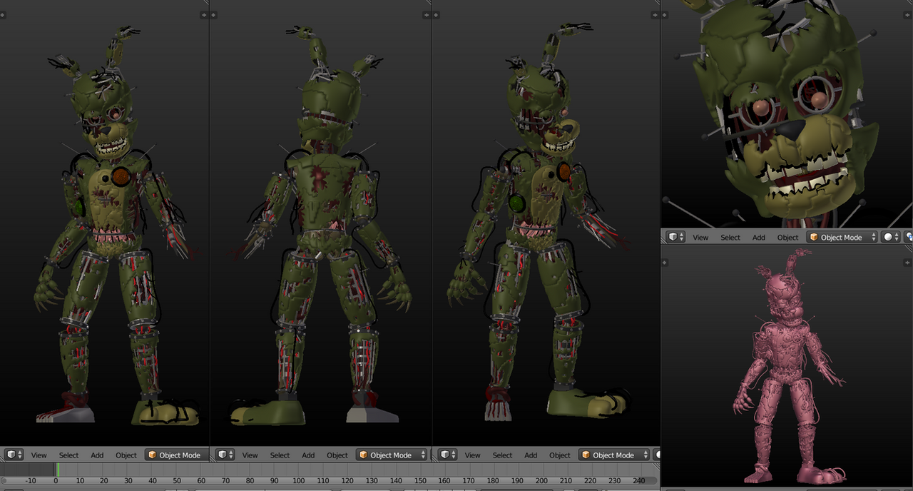Open View menu in angled-view viewport
Image resolution: width=913 pixels, height=491 pixels.
coord(473,455)
